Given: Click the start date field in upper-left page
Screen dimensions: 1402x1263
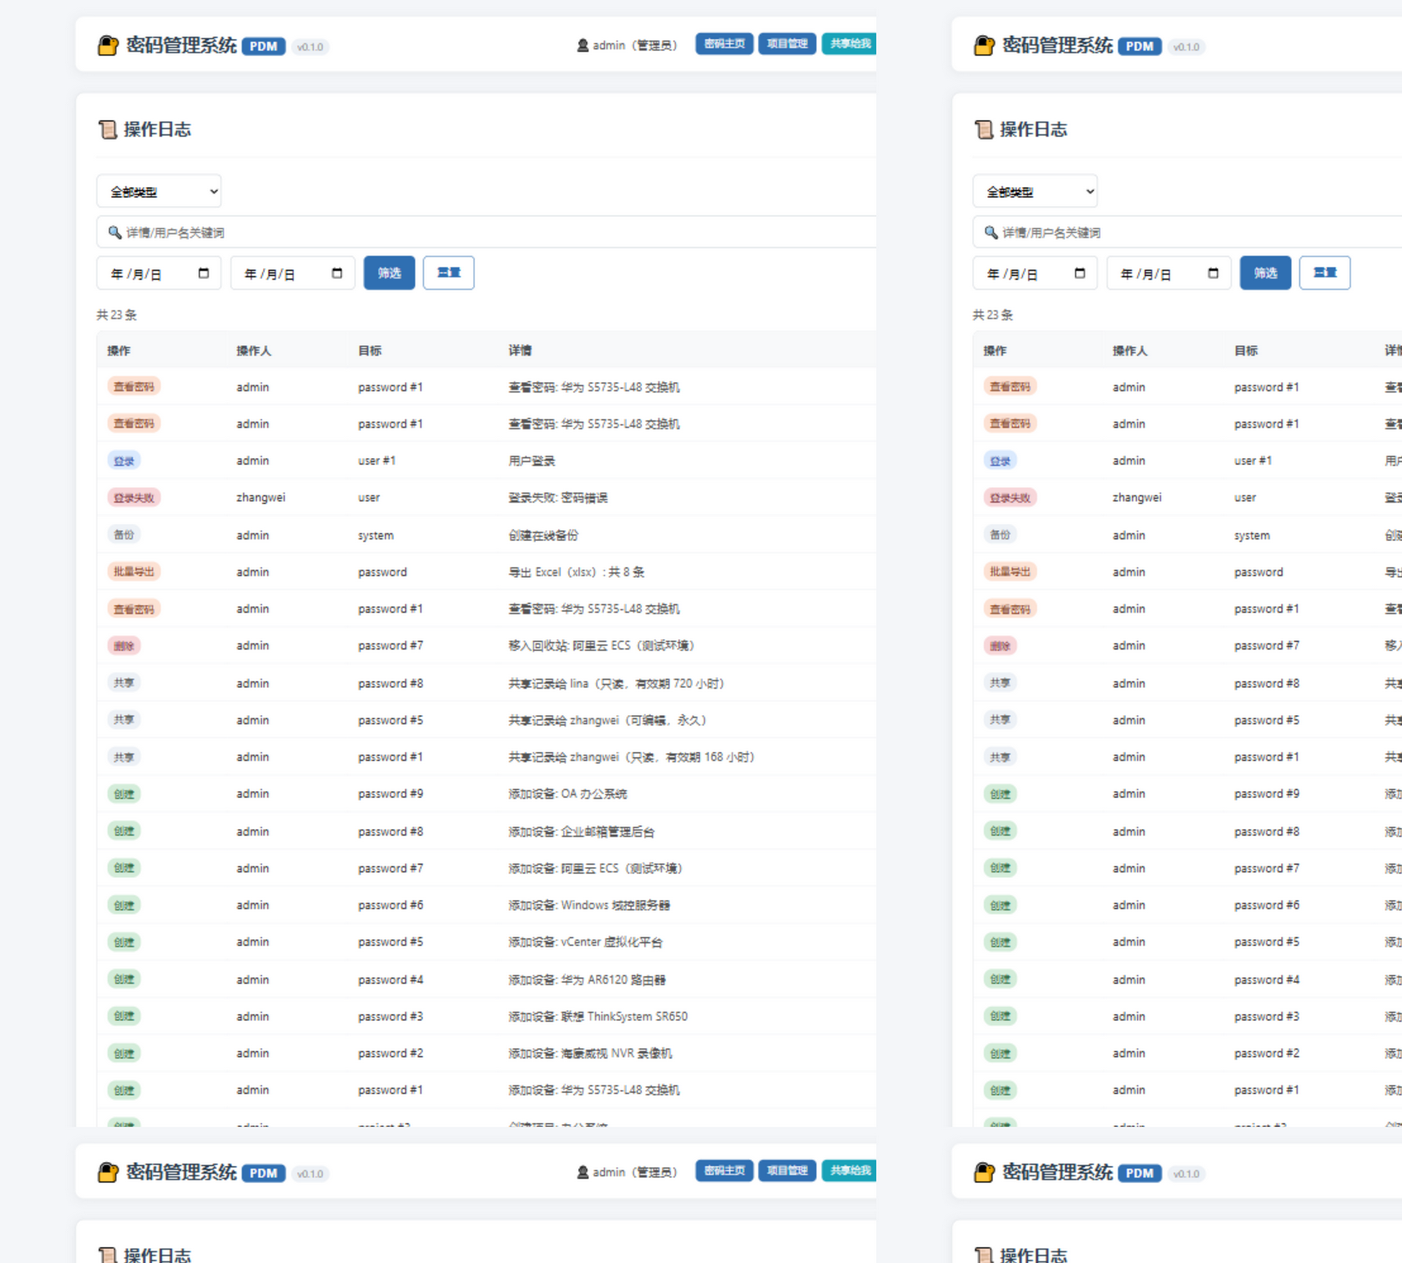Looking at the screenshot, I should coord(159,273).
